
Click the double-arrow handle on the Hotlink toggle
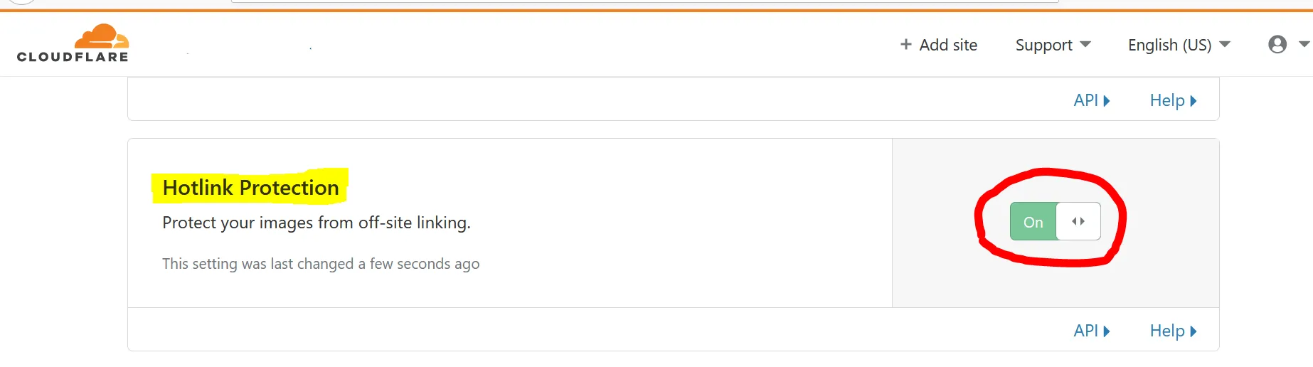pos(1078,222)
